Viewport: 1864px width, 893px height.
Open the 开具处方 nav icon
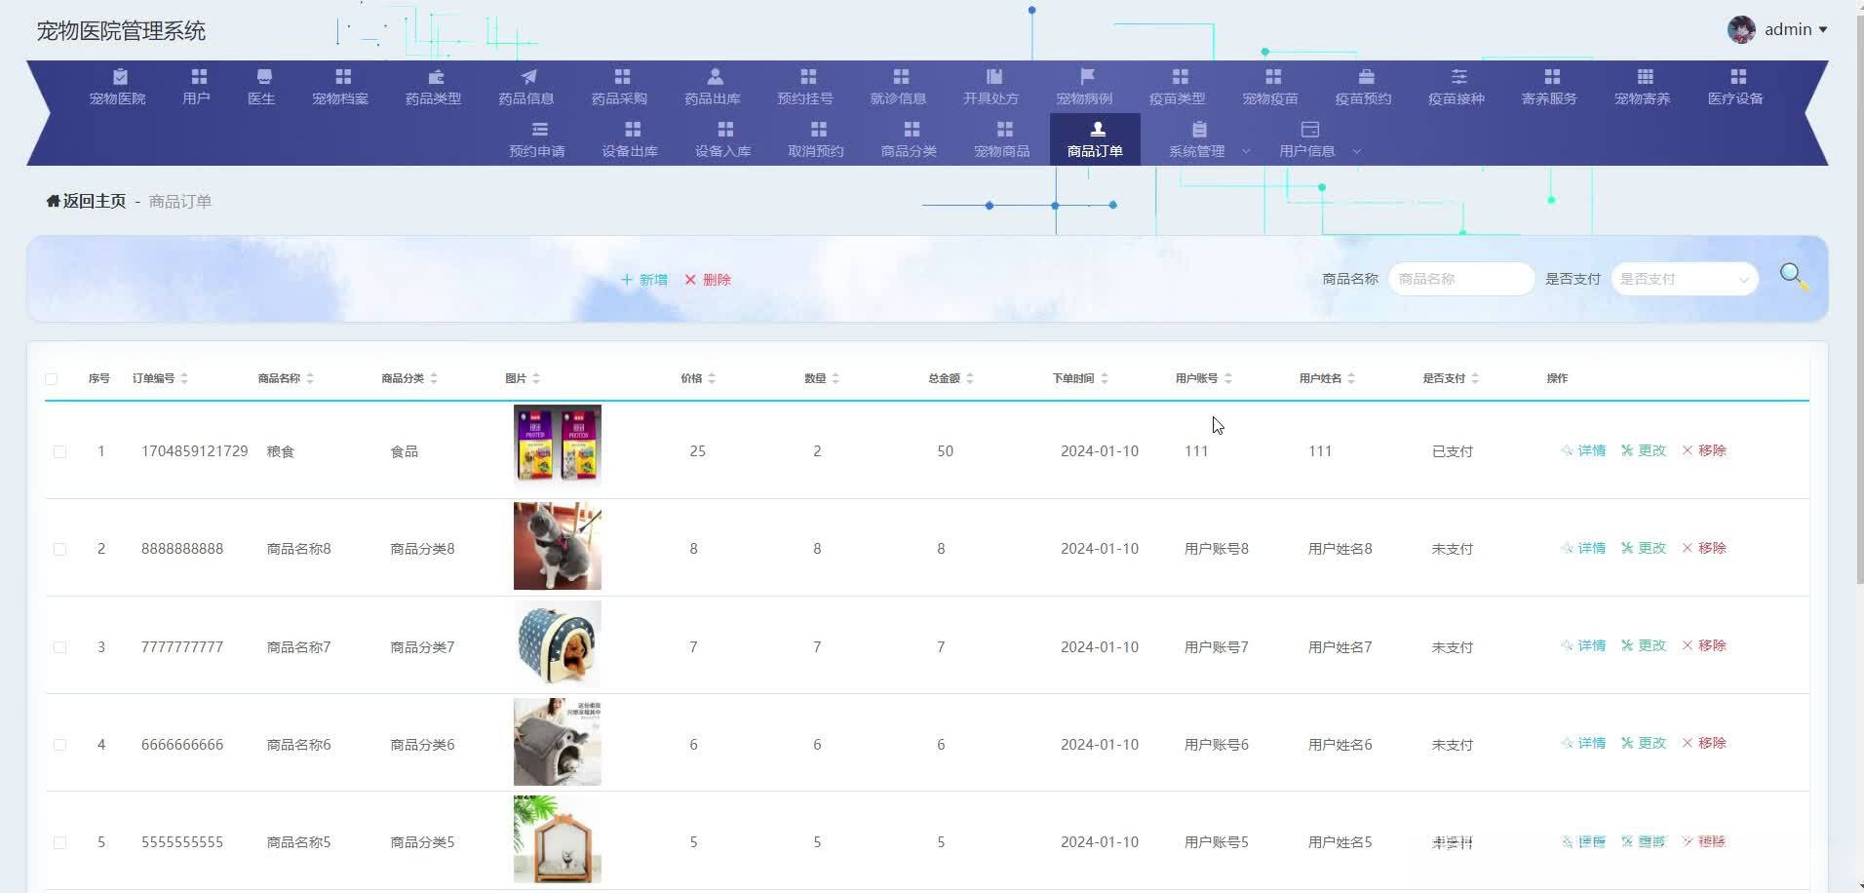point(993,77)
